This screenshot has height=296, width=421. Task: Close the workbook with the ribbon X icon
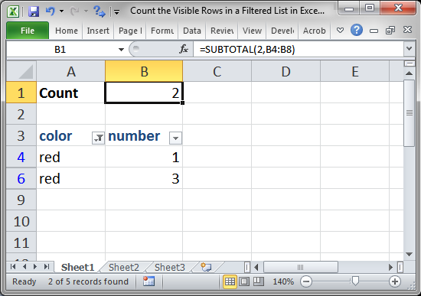coord(407,30)
